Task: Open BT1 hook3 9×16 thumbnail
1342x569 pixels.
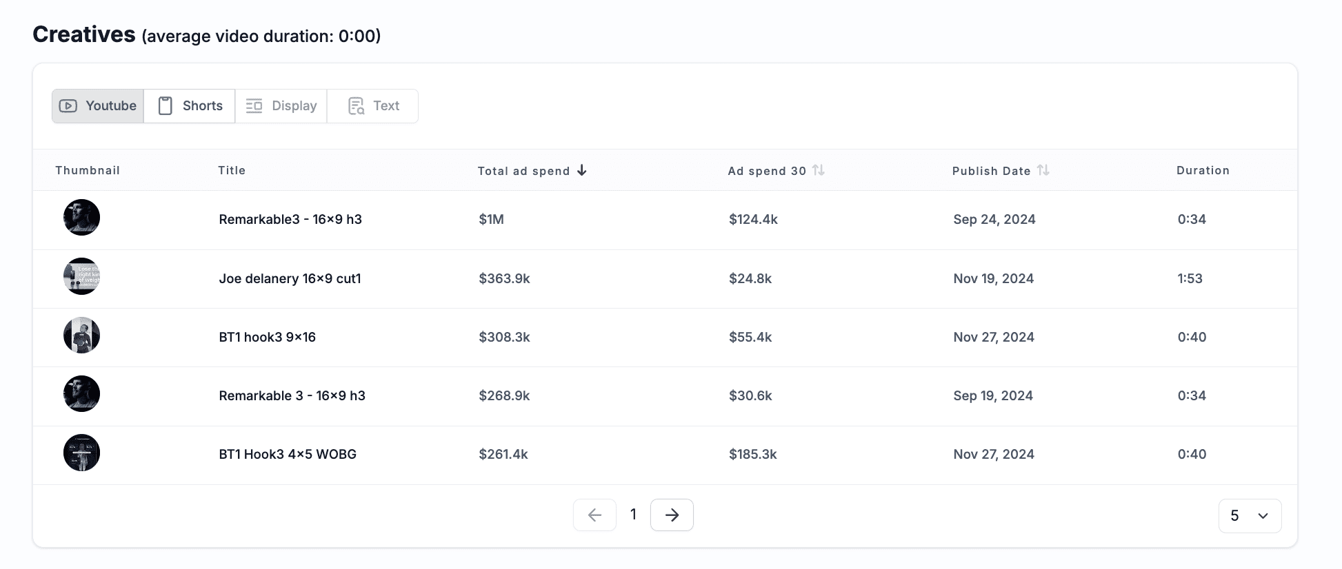Action: [x=82, y=335]
